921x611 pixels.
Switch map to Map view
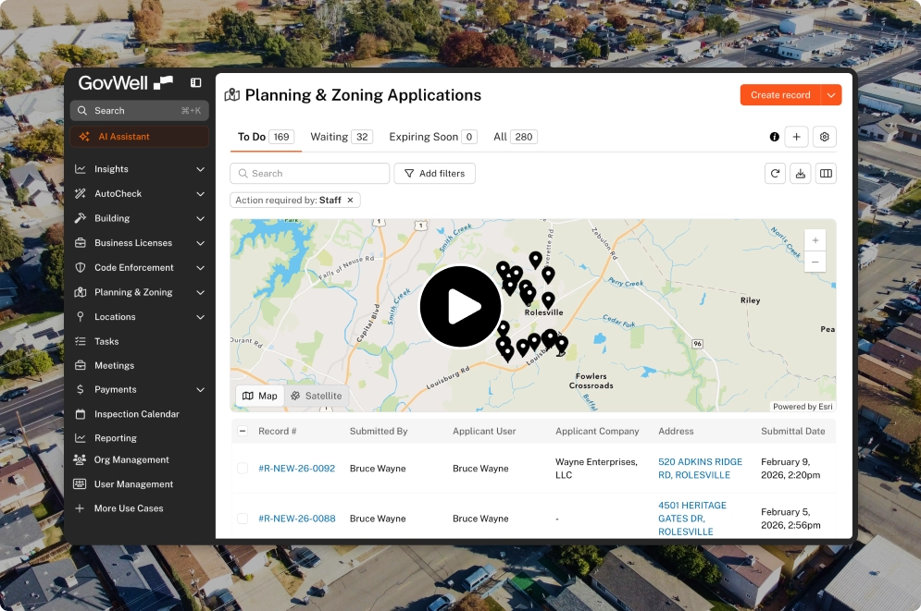(x=260, y=396)
